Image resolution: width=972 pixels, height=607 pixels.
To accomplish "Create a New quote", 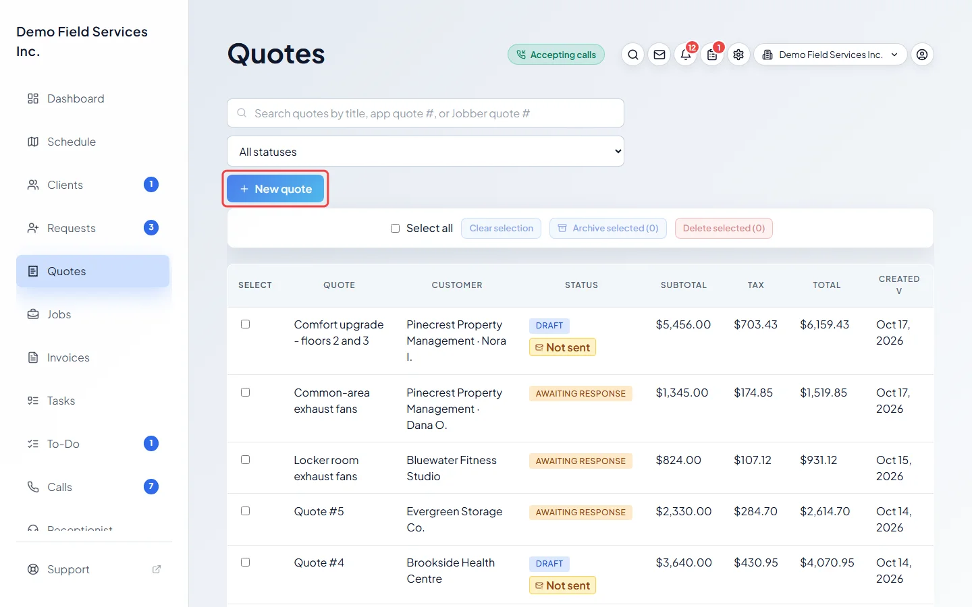I will (x=275, y=189).
